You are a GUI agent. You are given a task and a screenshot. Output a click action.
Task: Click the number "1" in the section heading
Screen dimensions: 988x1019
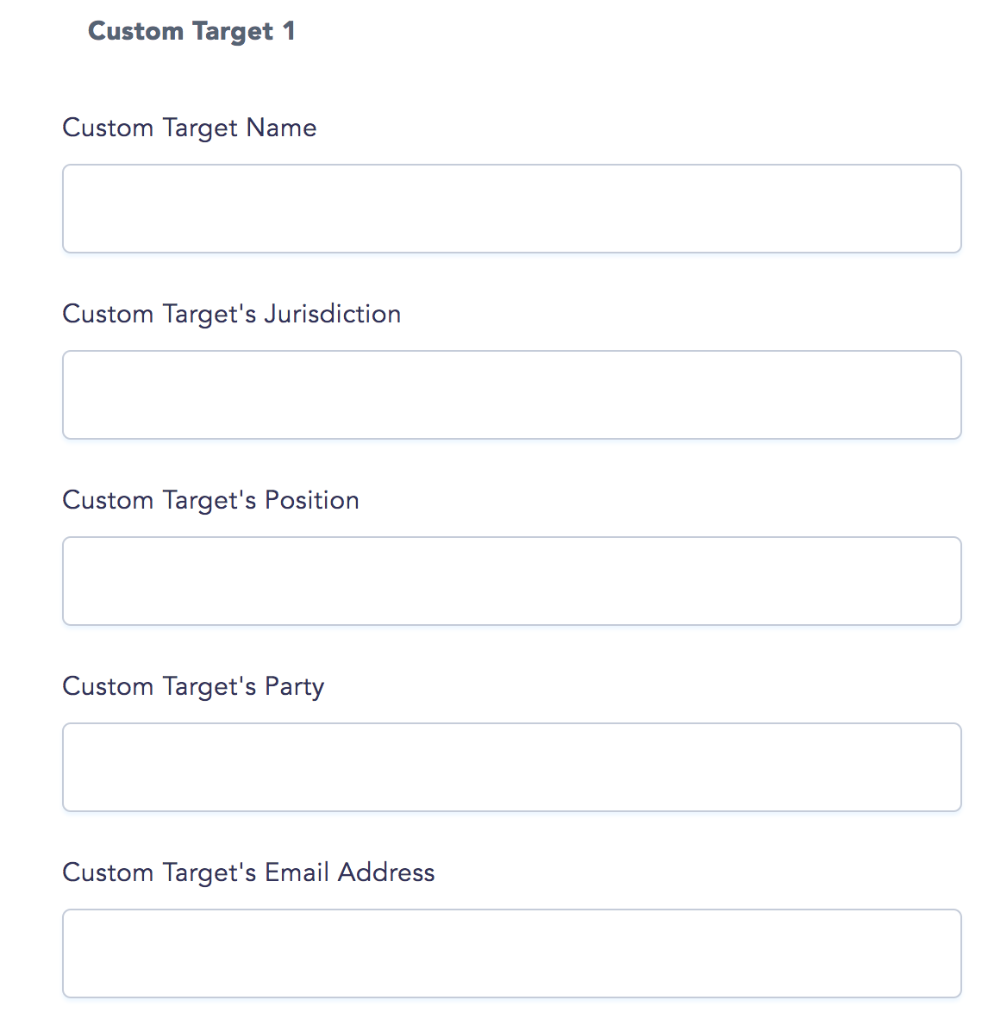[x=289, y=31]
